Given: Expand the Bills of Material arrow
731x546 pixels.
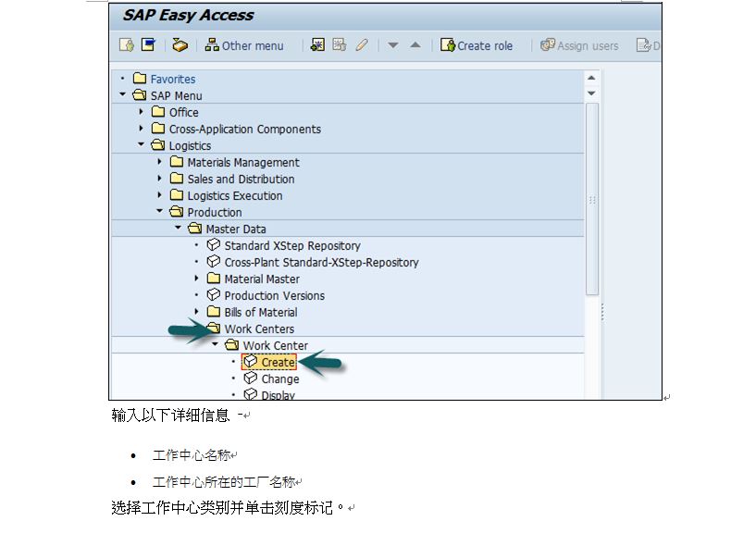Looking at the screenshot, I should (x=196, y=311).
